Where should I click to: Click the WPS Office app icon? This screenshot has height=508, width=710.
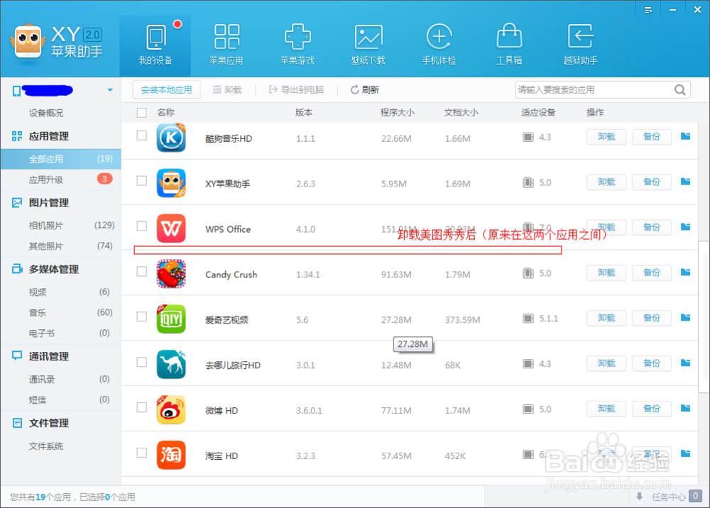171,228
